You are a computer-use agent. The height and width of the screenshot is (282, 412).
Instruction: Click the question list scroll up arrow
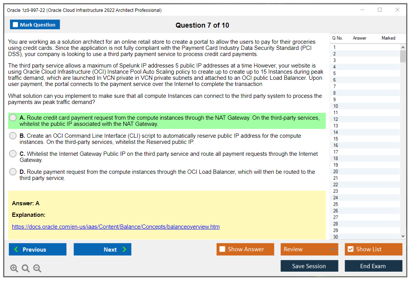click(403, 48)
